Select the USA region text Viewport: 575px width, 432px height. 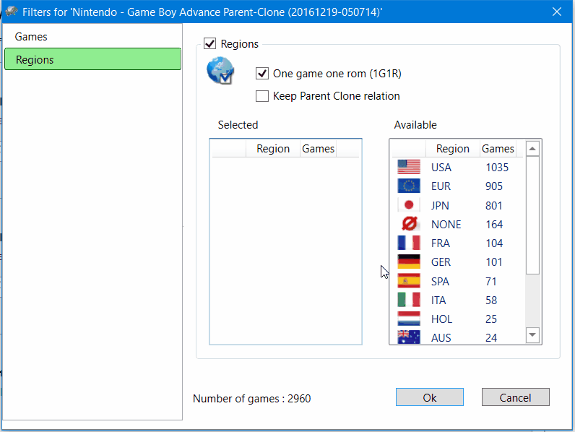pos(441,168)
